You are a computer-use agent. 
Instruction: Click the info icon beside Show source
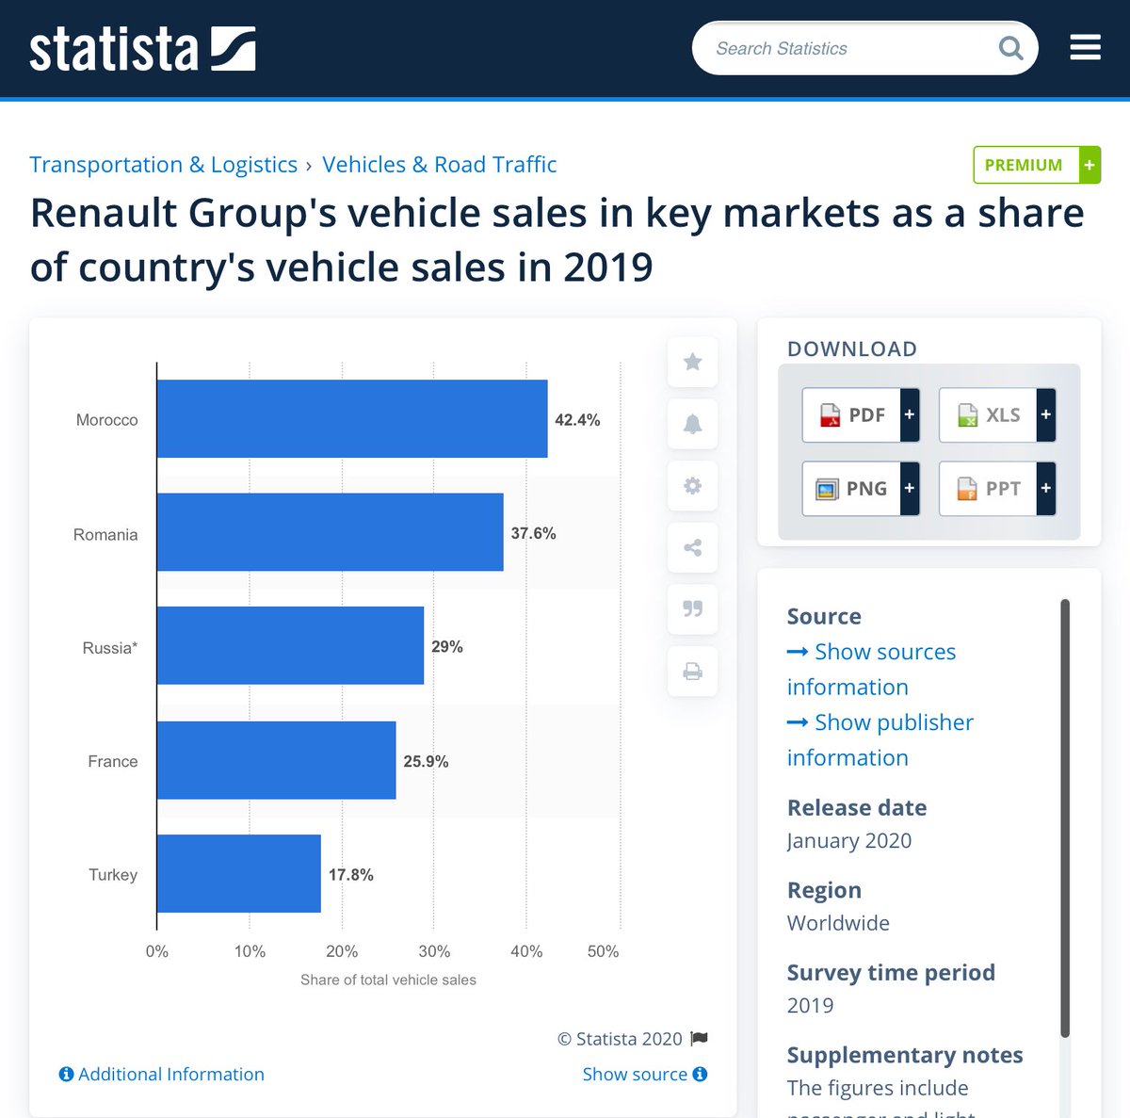pos(700,1074)
